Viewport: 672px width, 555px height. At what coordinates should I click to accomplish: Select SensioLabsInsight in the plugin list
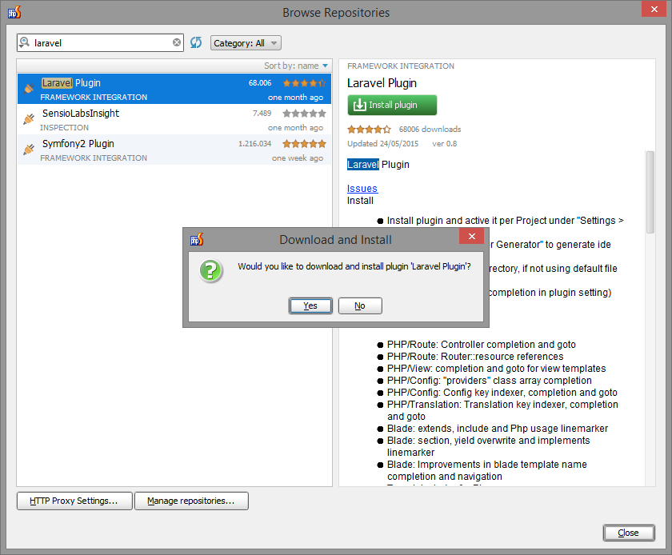click(x=174, y=120)
